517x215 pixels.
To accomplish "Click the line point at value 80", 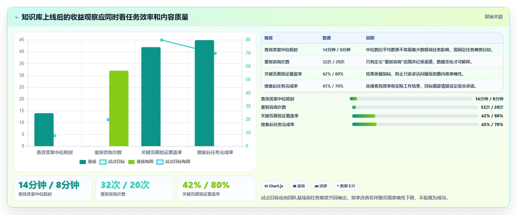I will point(161,40).
